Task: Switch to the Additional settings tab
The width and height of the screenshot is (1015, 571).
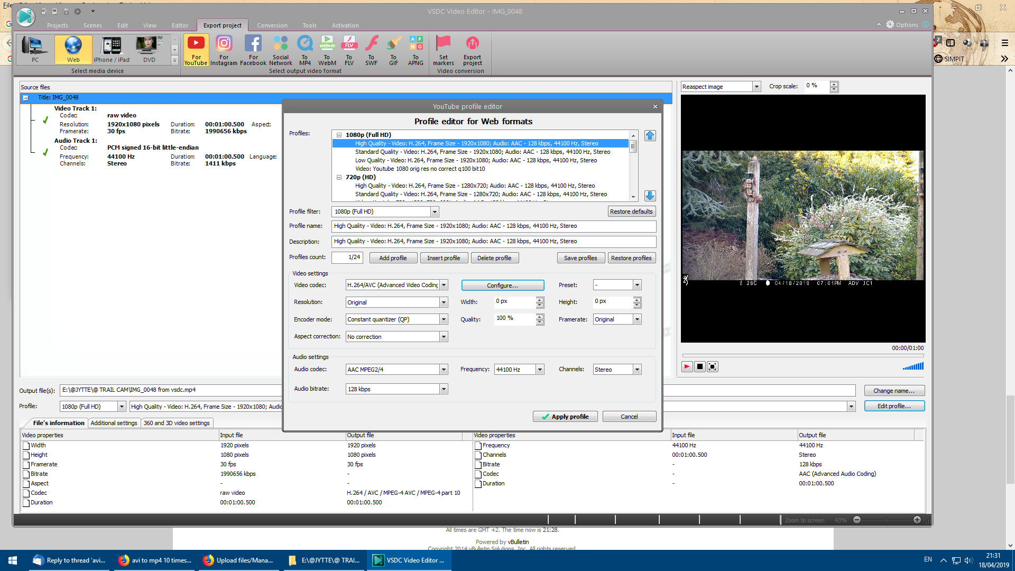Action: point(114,423)
